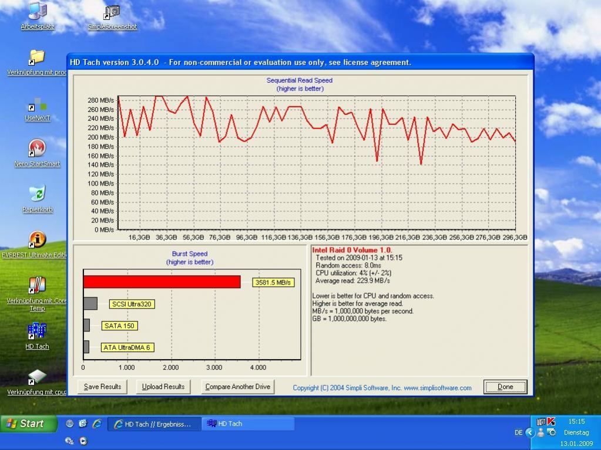Click the 3581.5 MB/s value label
This screenshot has height=450, width=601.
click(273, 282)
